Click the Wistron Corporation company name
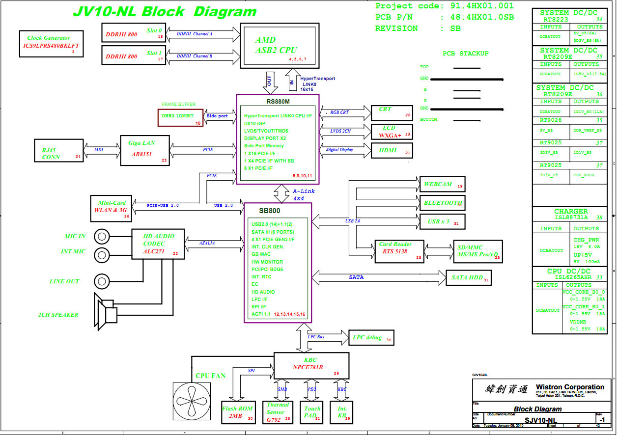Viewport: 617px width, 436px height. point(570,387)
